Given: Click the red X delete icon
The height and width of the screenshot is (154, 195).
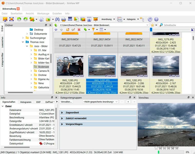Looking at the screenshot, I should [x=79, y=30].
